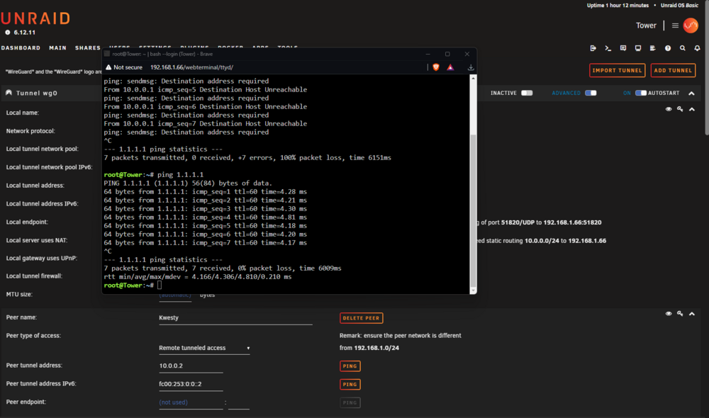Click the IMPORT TUNNEL button
The height and width of the screenshot is (418, 709).
(x=618, y=71)
